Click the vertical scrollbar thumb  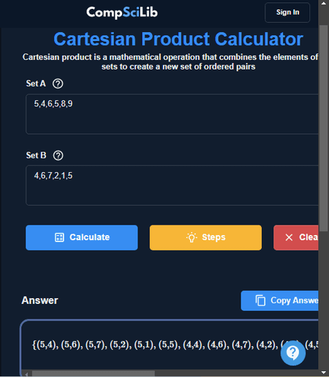pos(324,128)
